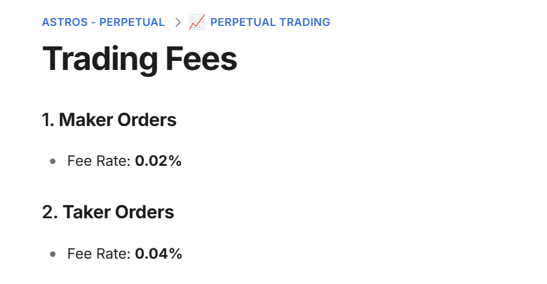Viewport: 547px width, 284px height.
Task: Click the "Fee Rate:" label under Maker Orders
Action: (99, 161)
